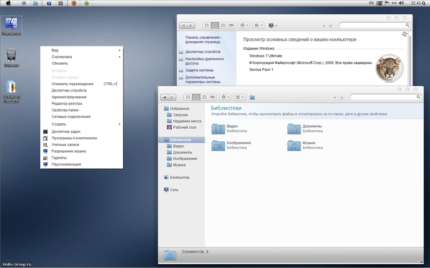Select Диспетчер задач in context menu
This screenshot has height=268, width=430.
[66, 132]
